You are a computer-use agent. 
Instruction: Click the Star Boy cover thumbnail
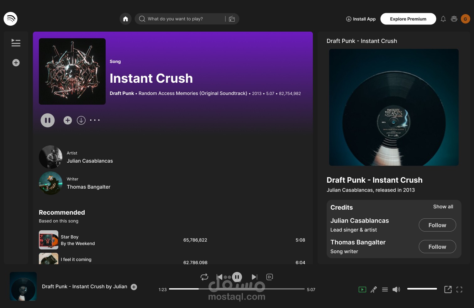point(49,240)
